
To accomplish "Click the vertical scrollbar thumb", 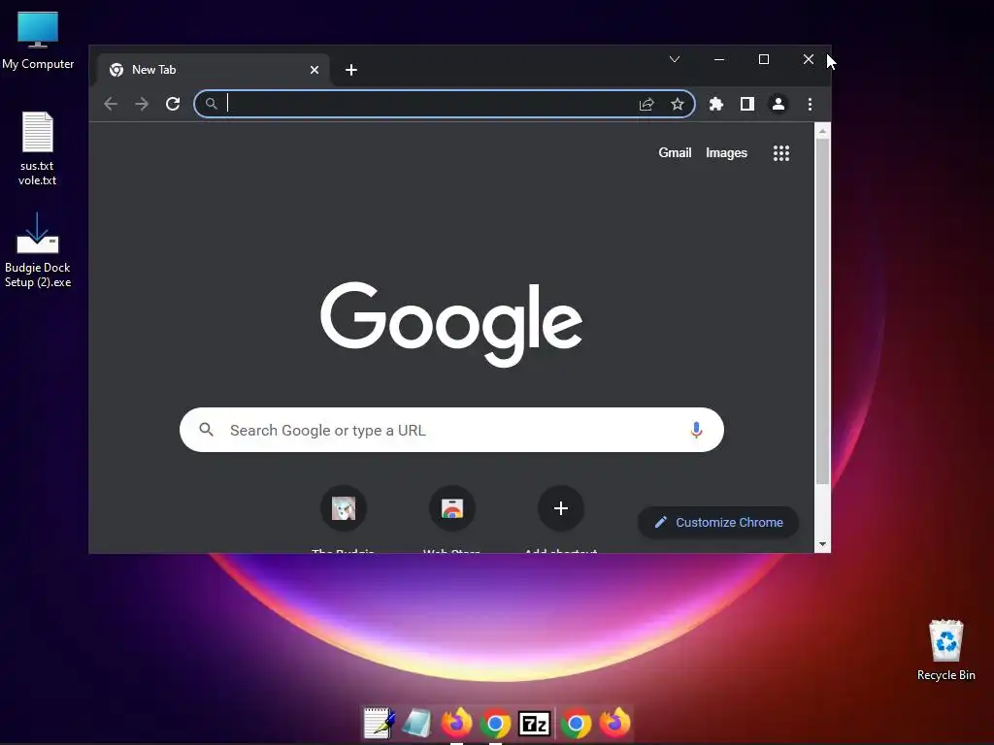I will [x=822, y=311].
